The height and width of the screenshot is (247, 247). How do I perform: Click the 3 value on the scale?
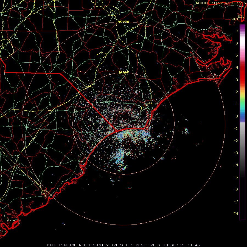click(x=237, y=80)
